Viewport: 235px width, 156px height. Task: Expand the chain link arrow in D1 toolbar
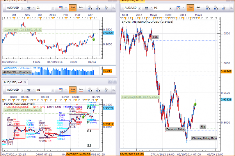[34, 8]
